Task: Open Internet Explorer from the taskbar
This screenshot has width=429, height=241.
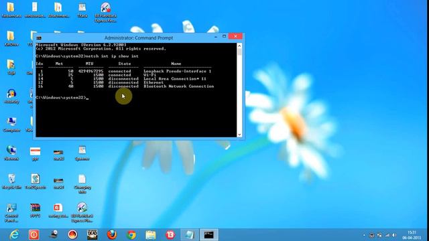Action: pyautogui.click(x=14, y=235)
